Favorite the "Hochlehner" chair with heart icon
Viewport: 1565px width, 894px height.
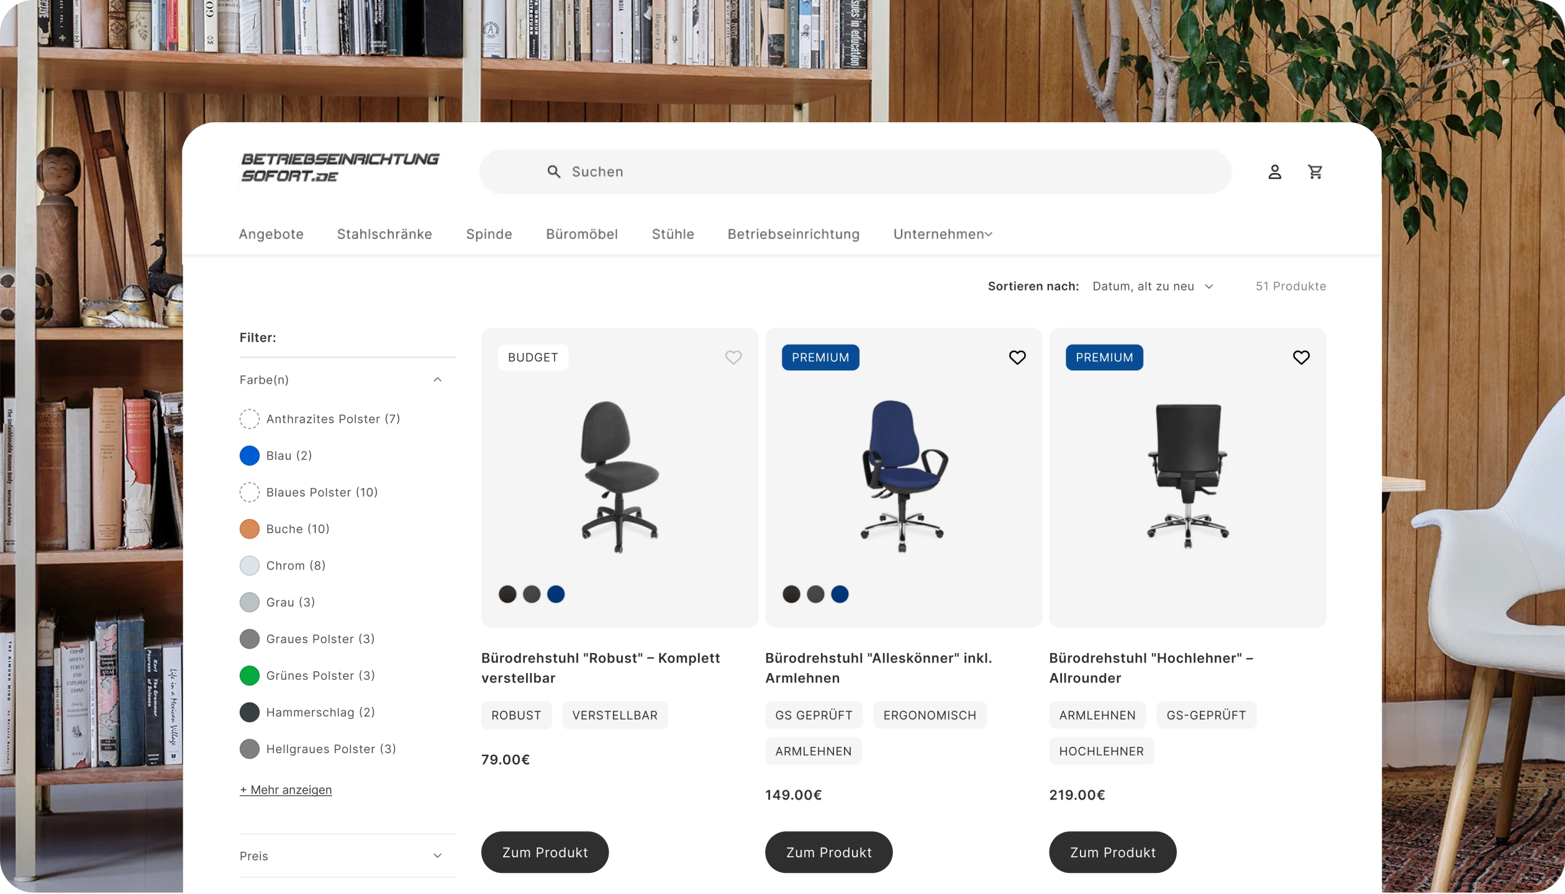click(1301, 358)
